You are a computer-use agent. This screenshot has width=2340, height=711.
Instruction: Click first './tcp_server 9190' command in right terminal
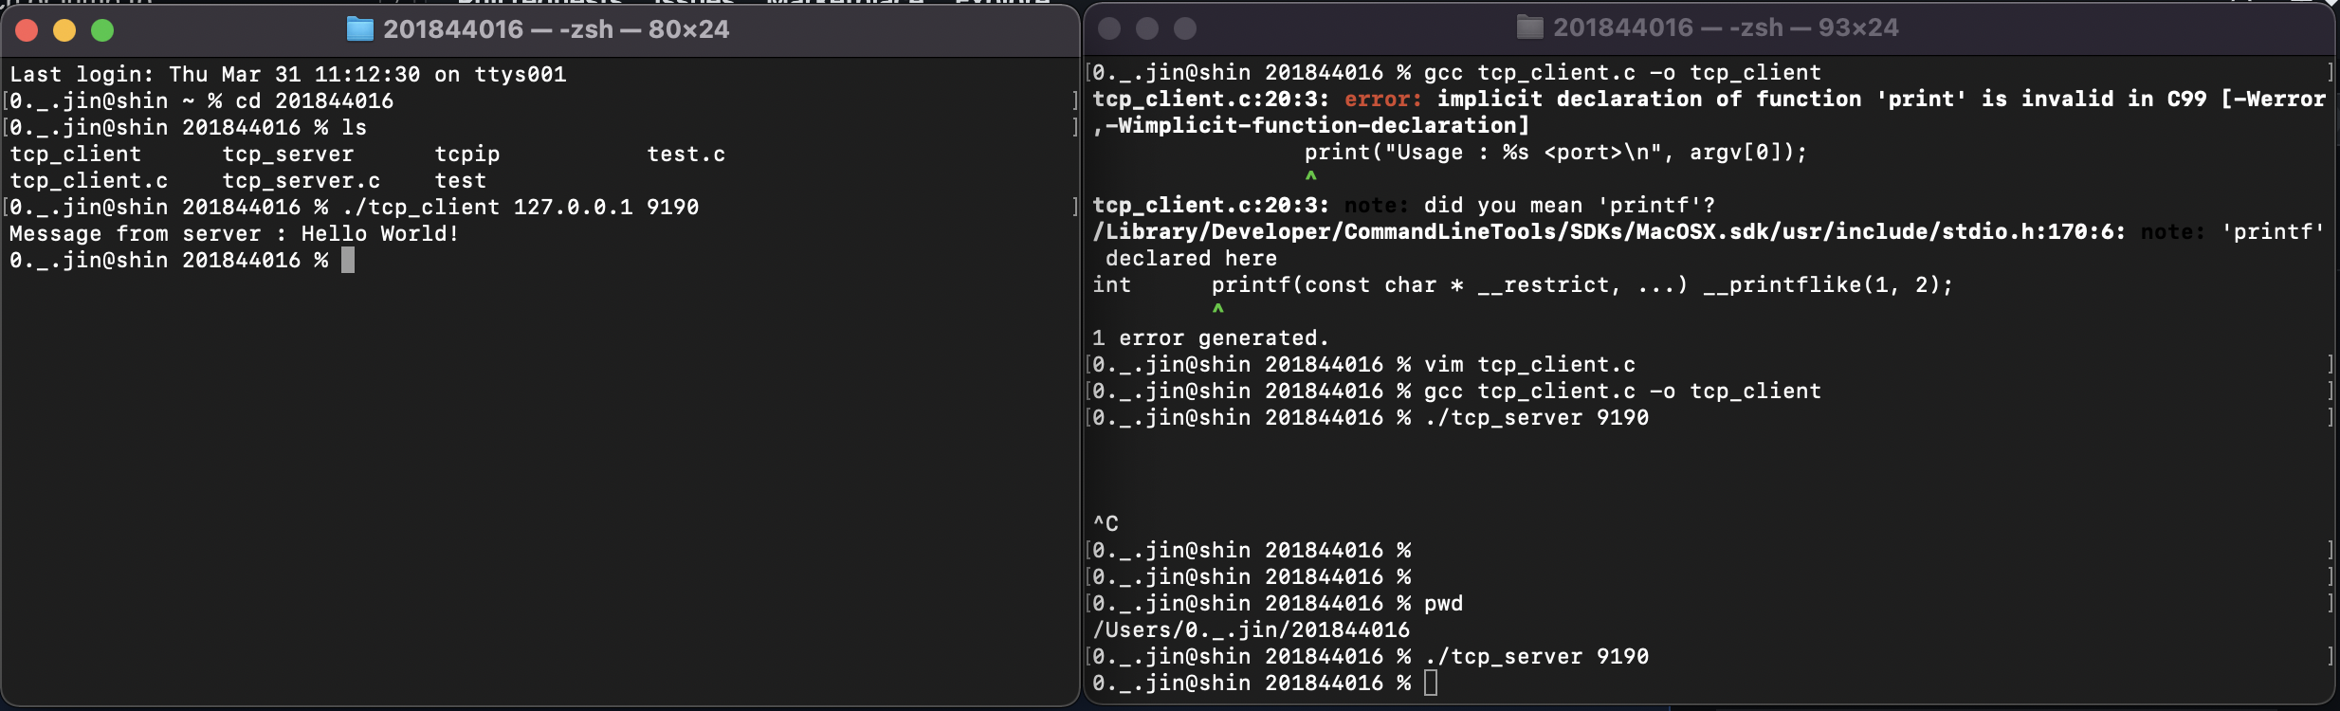click(1536, 417)
